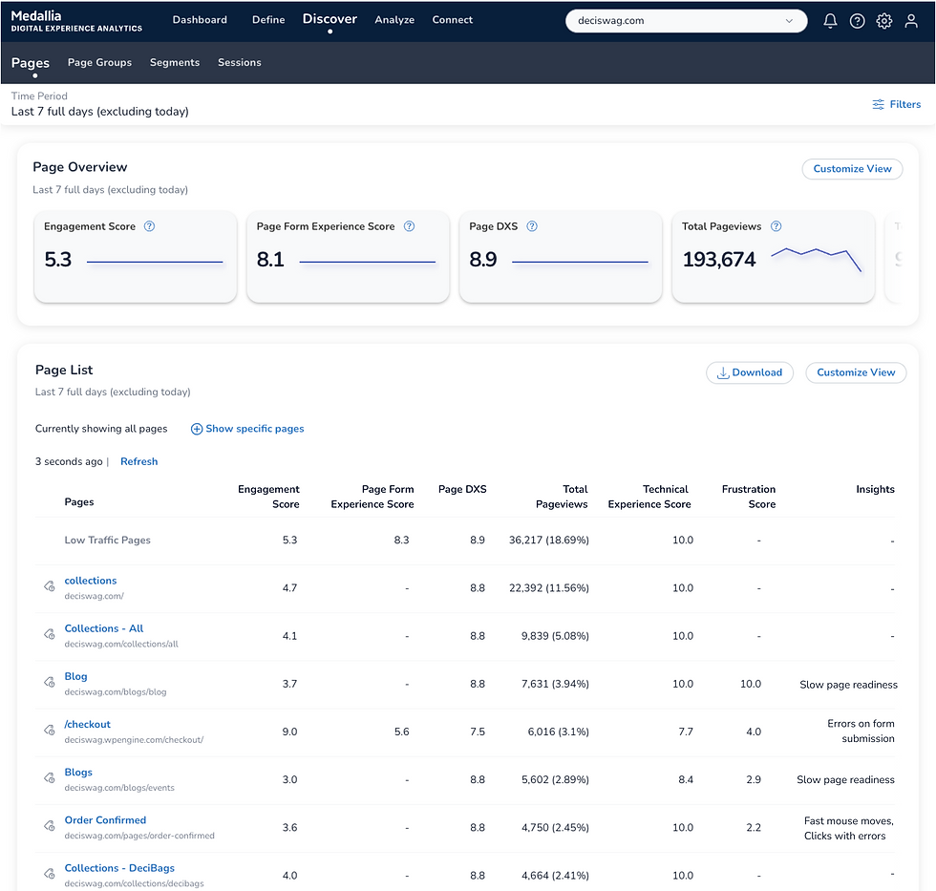Image resolution: width=936 pixels, height=891 pixels.
Task: Click Show specific pages link
Action: [x=254, y=429]
